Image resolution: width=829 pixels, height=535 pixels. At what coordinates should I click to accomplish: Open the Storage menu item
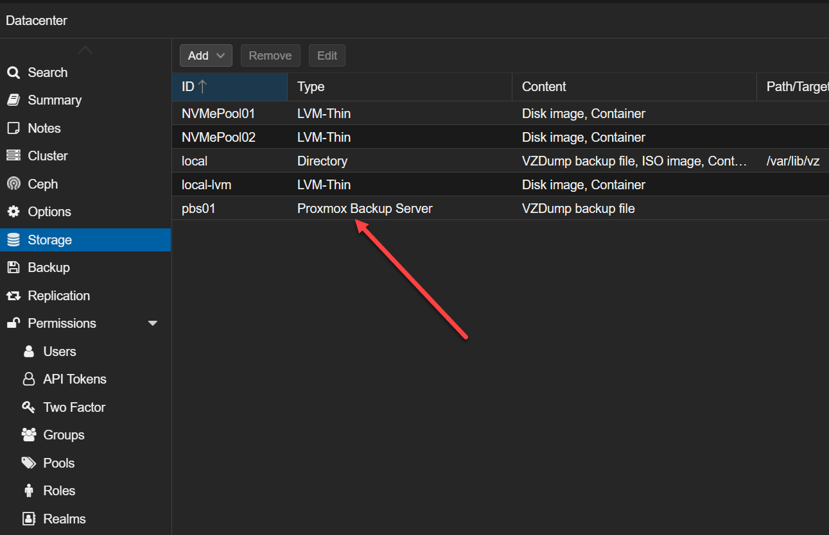click(49, 240)
